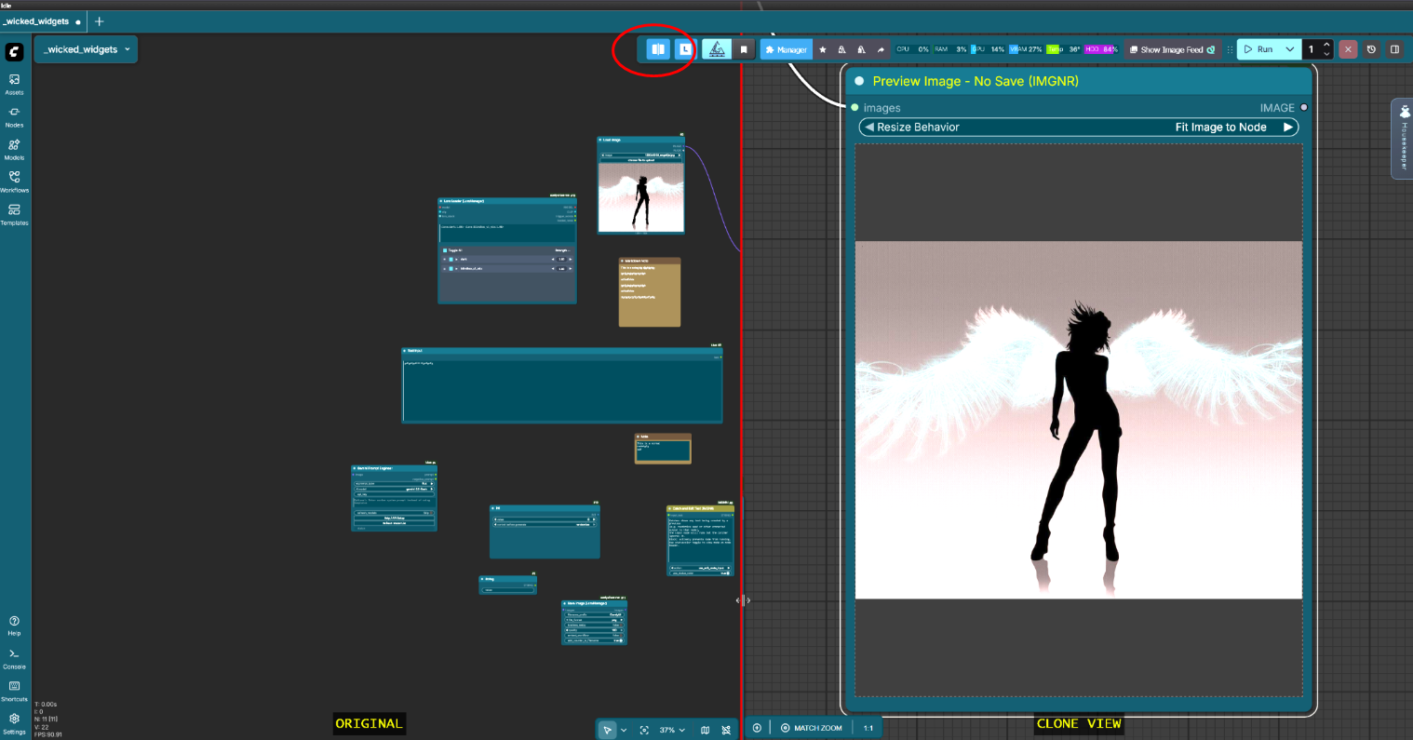Open the Models sidebar panel

[x=14, y=149]
